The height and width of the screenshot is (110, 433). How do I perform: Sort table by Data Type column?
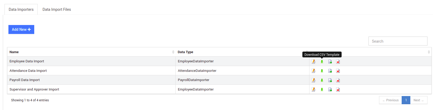(x=242, y=52)
